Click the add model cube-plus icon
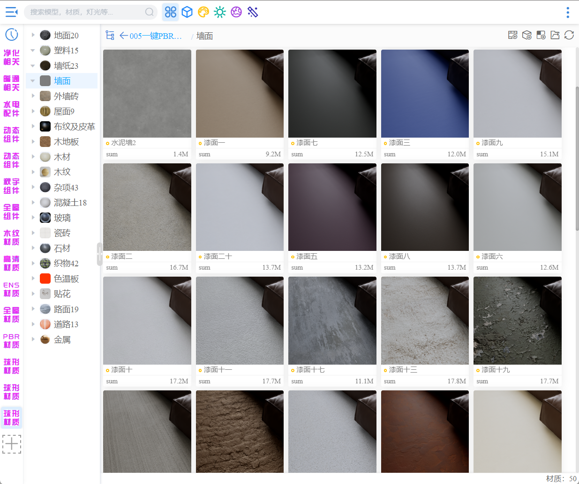 coord(527,35)
